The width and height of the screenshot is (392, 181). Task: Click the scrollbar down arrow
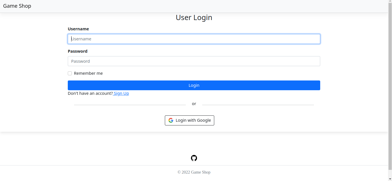click(x=390, y=179)
